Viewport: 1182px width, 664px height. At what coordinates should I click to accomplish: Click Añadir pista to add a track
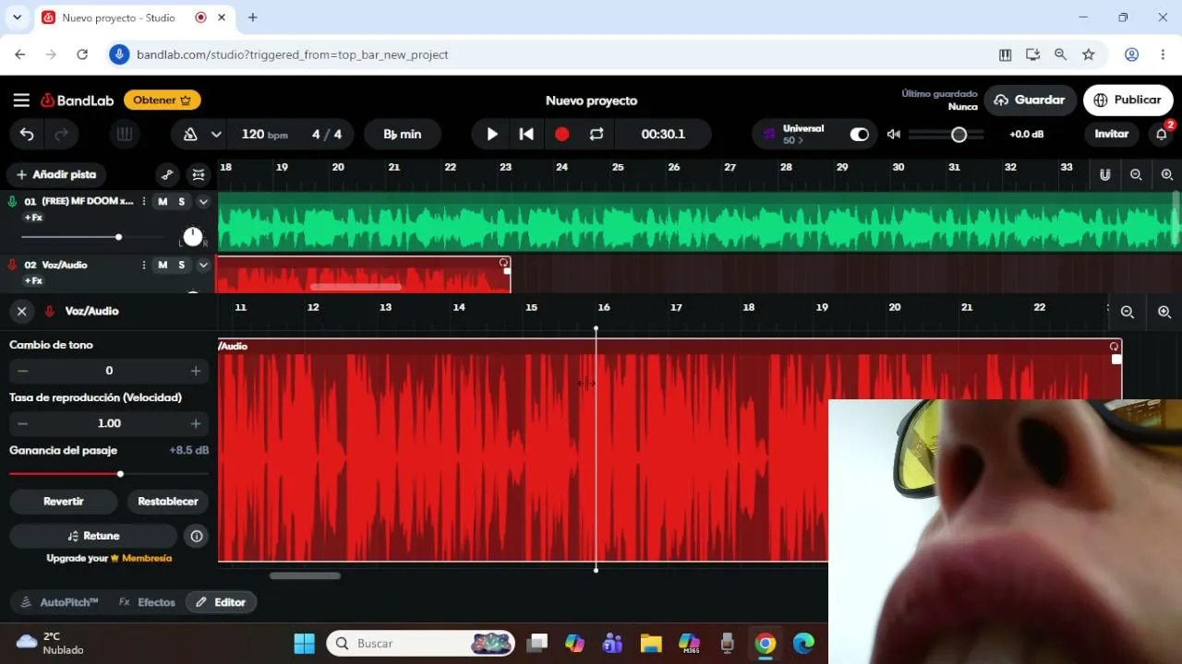(56, 174)
